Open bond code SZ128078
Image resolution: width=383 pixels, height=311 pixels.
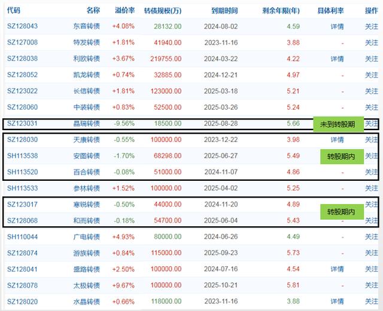point(23,285)
